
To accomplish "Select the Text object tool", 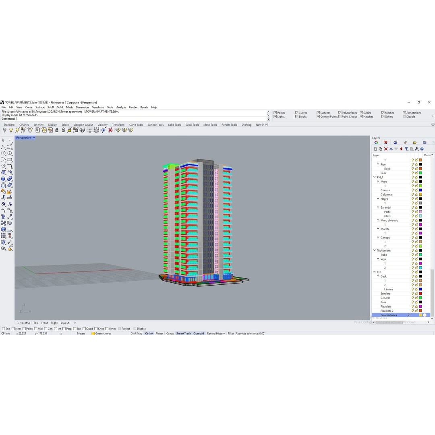I will 3,217.
